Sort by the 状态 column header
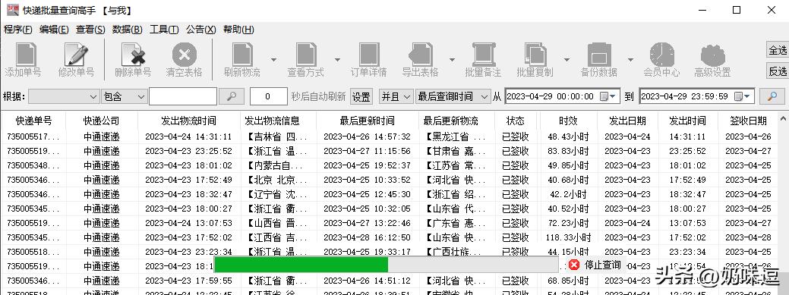 tap(516, 121)
